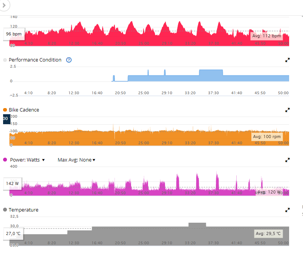The height and width of the screenshot is (260, 303).
Task: Toggle Temperature gray series dot
Action: click(5, 210)
